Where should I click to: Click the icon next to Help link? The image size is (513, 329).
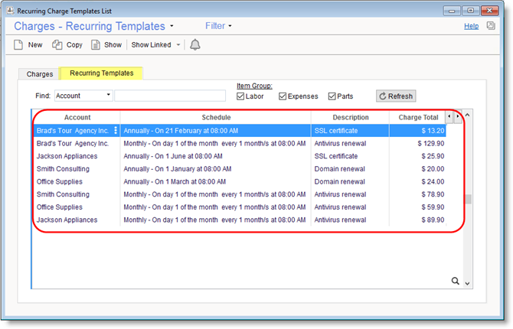tap(491, 27)
